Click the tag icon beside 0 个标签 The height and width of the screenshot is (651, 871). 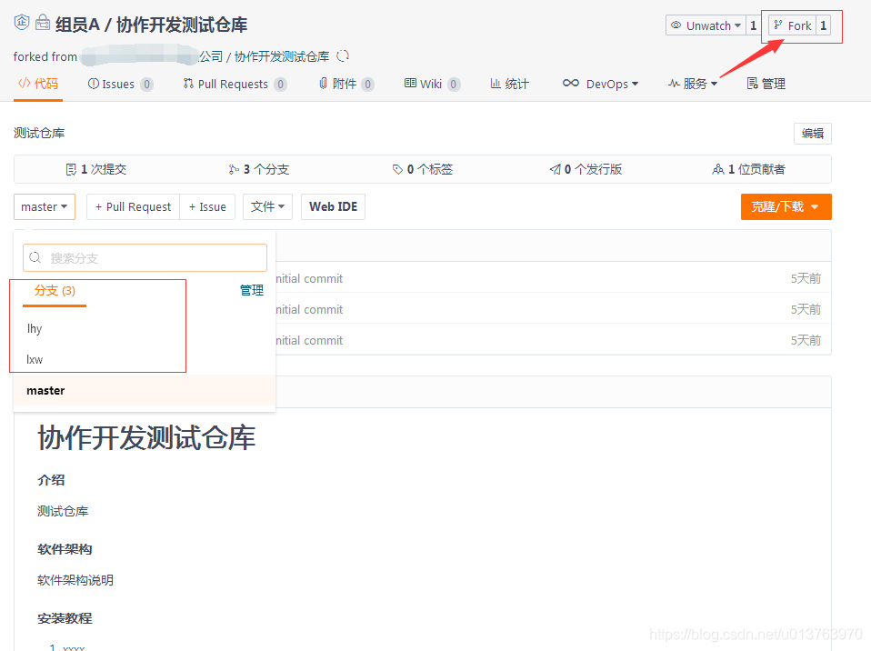point(397,169)
